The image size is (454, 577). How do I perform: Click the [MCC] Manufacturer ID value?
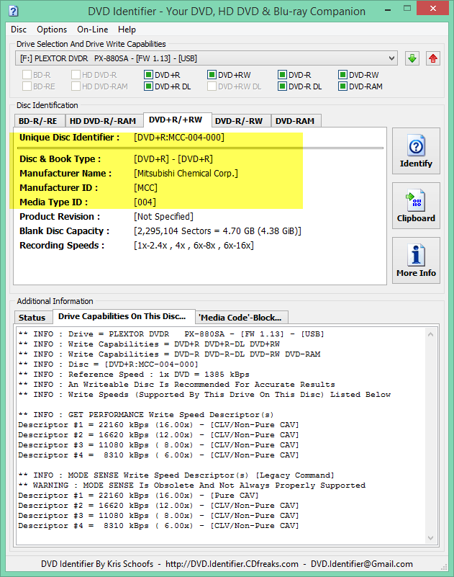coord(145,188)
